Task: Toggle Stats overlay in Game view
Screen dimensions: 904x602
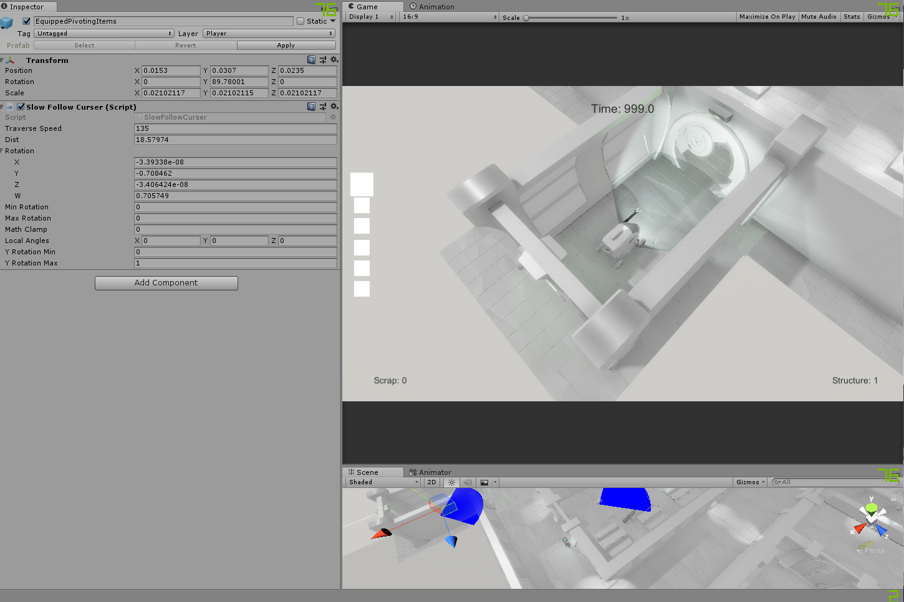Action: [x=852, y=17]
